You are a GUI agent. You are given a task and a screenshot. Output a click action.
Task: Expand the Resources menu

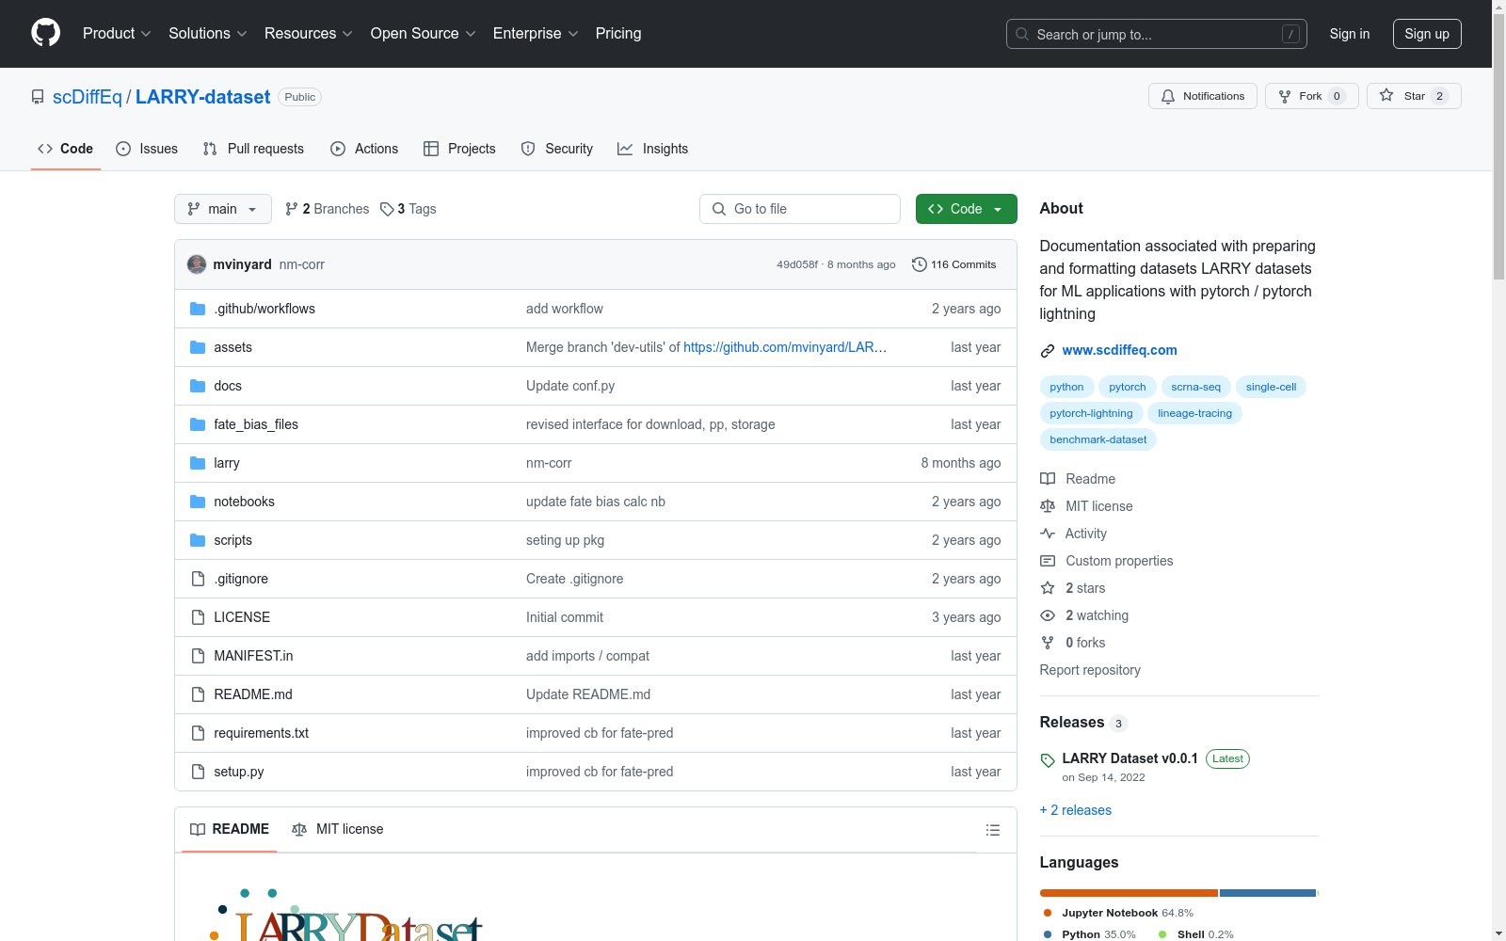click(309, 34)
